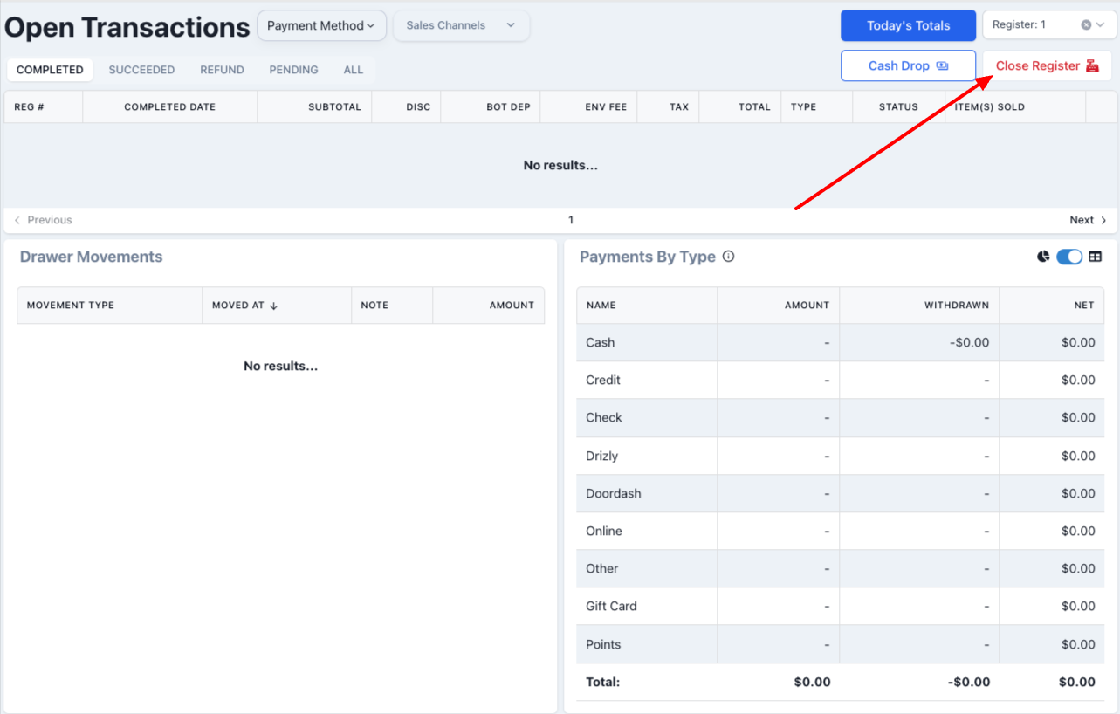Open the Register selector chevron

coord(1100,25)
